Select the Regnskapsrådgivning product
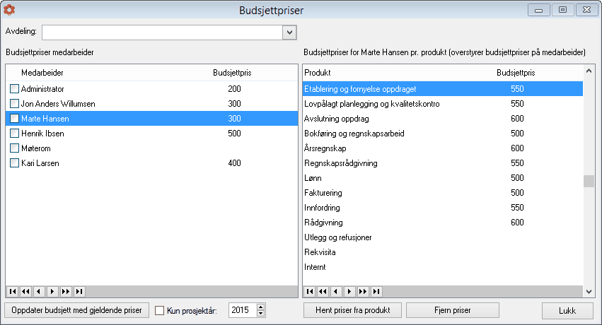Image resolution: width=602 pixels, height=325 pixels. 340,163
